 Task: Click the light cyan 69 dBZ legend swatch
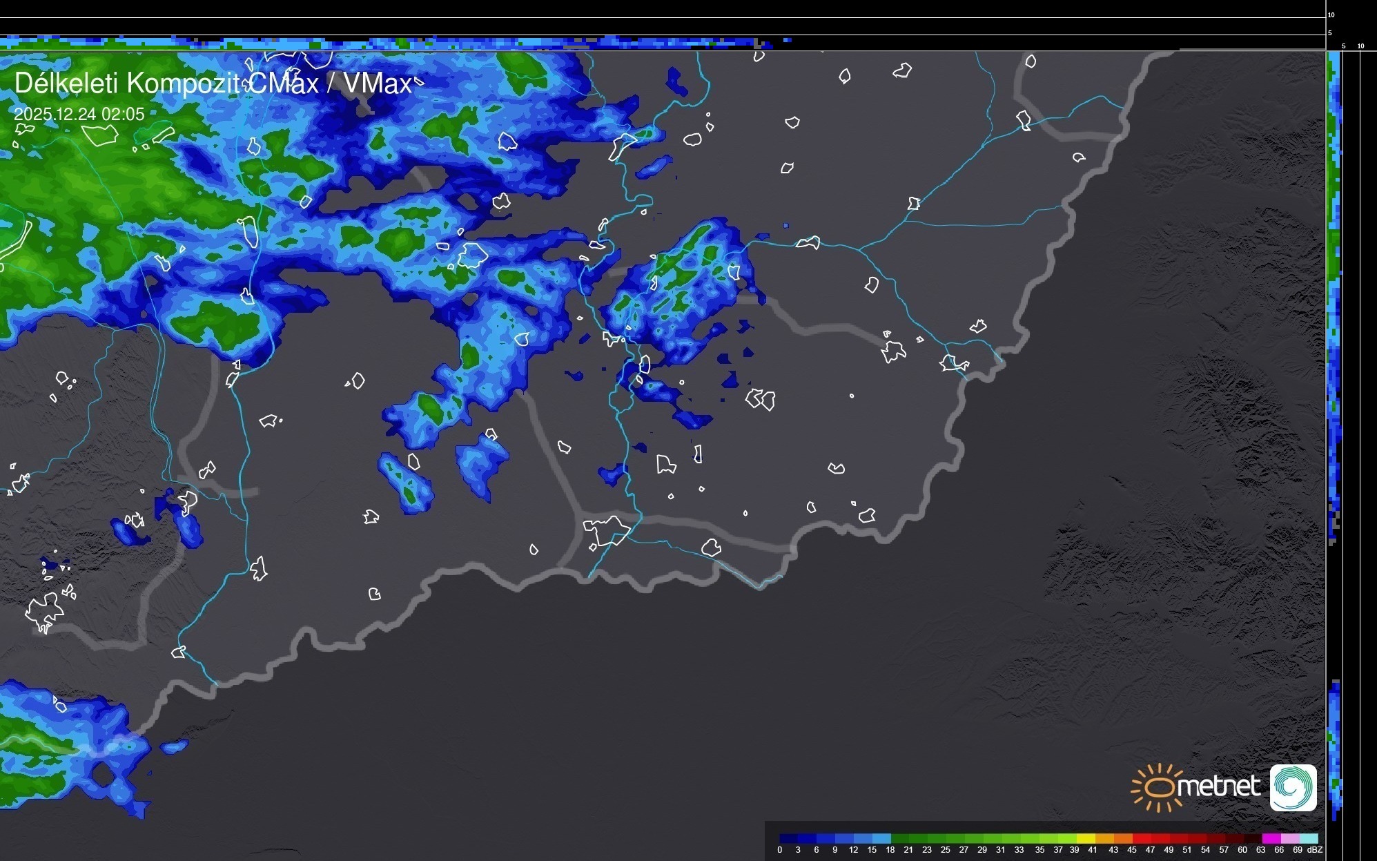1309,838
